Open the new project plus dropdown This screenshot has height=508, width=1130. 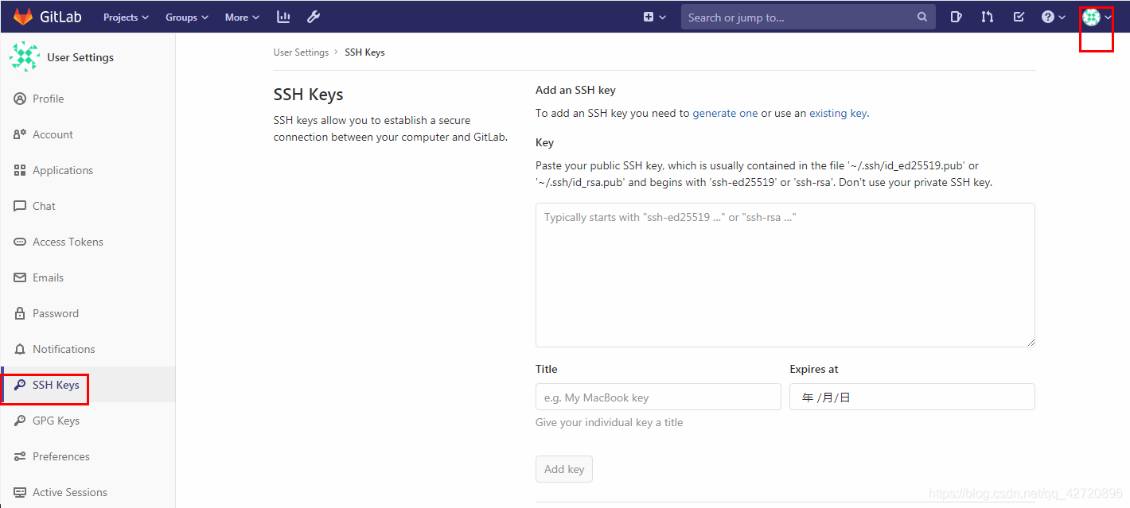pos(654,16)
